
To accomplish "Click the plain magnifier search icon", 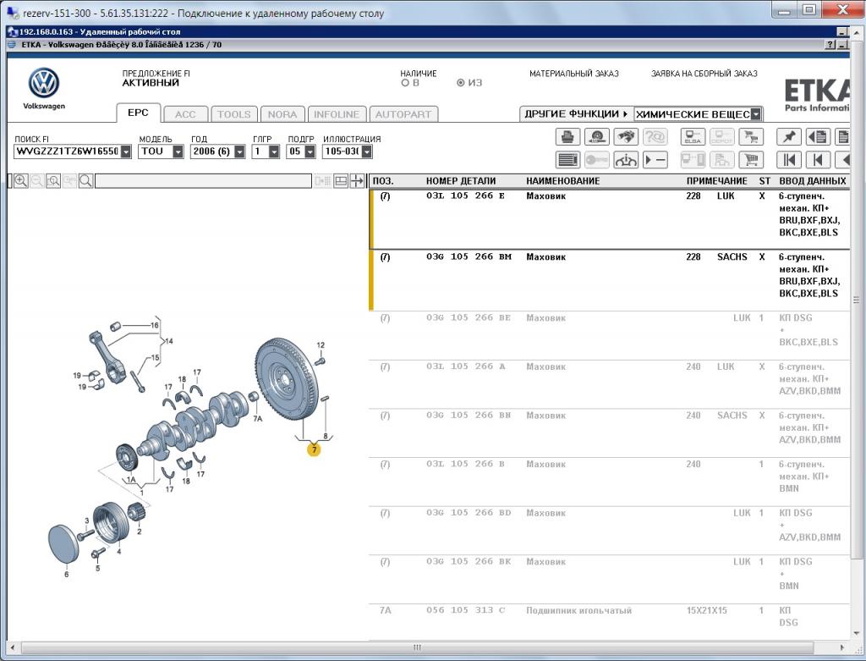I will (x=85, y=181).
